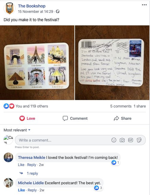
Task: Click the public globe privacy icon
Action: tap(58, 11)
